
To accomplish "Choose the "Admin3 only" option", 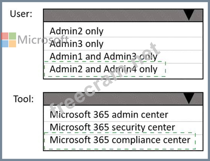I will click(77, 44).
